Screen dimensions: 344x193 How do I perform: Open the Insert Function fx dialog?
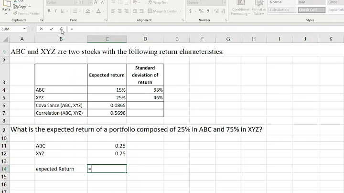coord(62,29)
